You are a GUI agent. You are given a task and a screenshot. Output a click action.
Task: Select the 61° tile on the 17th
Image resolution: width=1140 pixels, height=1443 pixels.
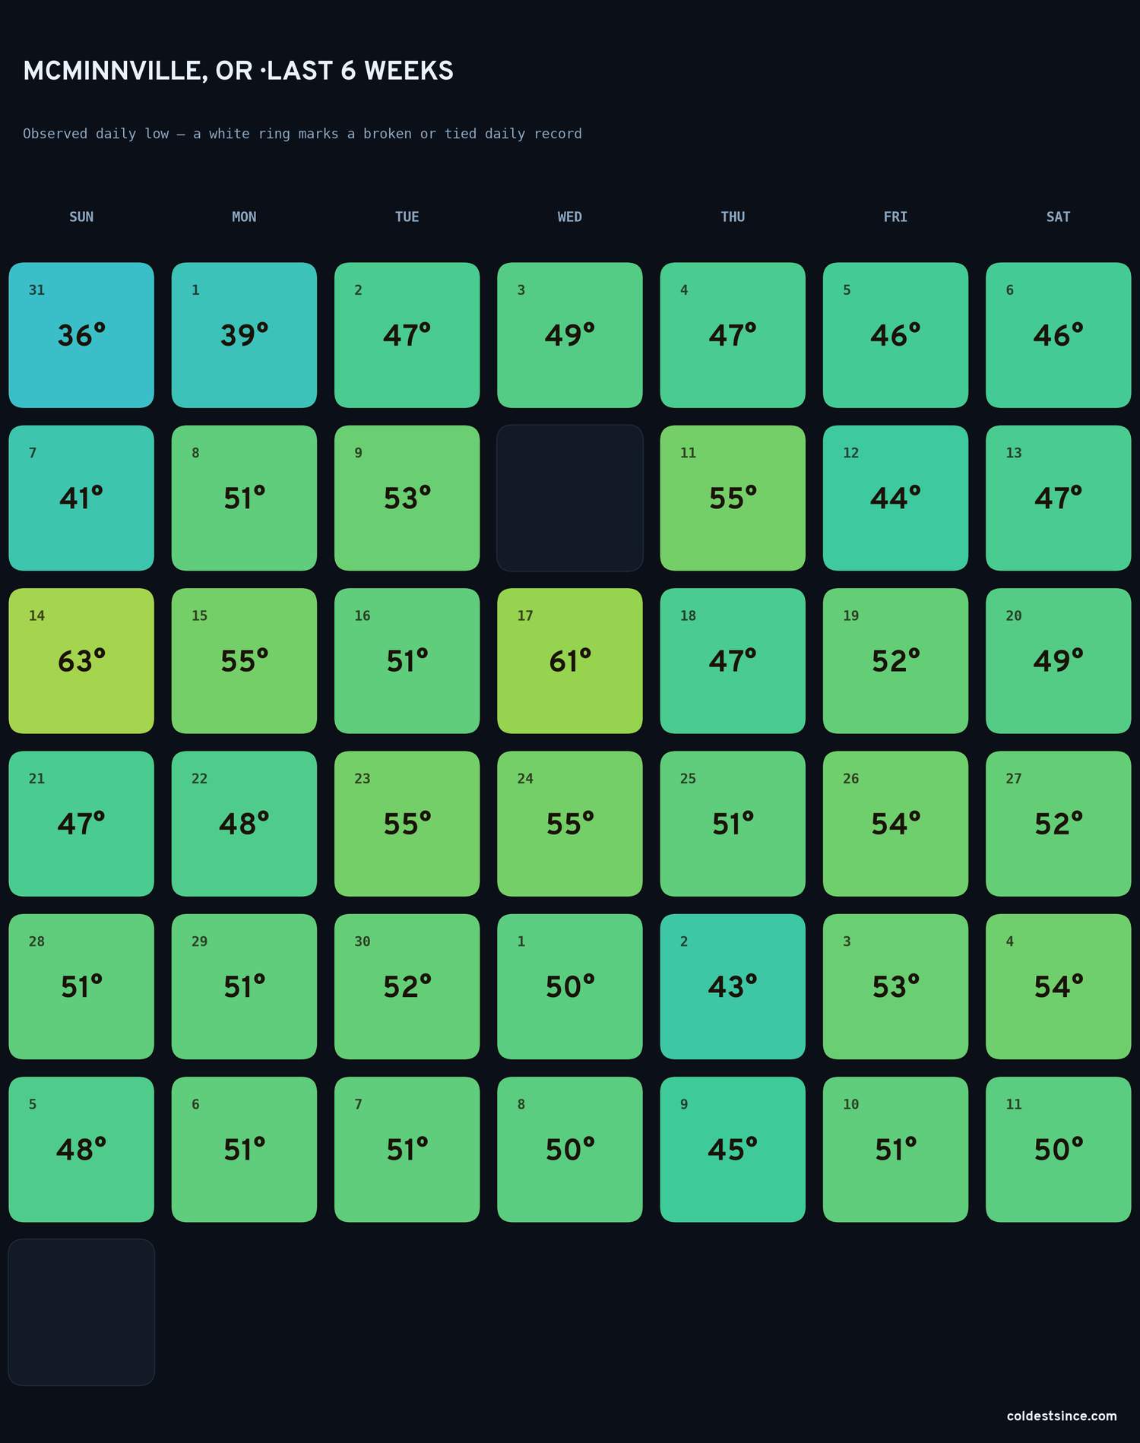[570, 661]
